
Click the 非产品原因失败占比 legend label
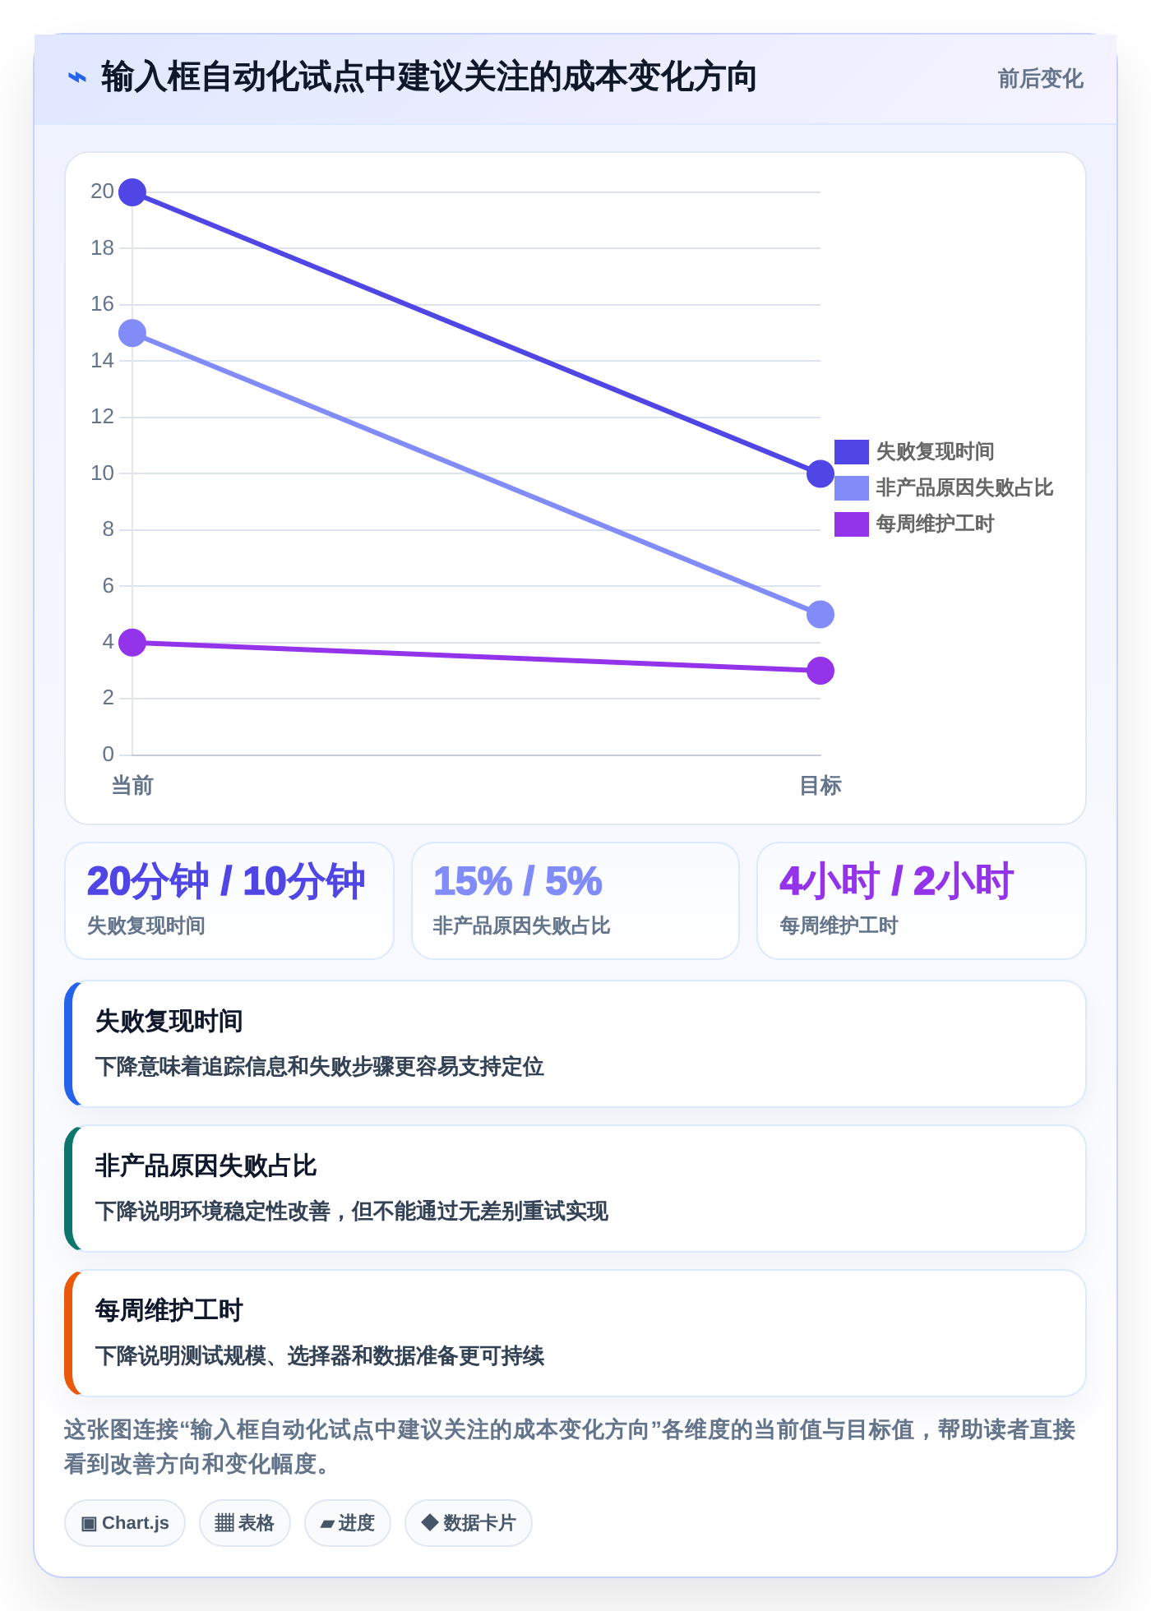[964, 487]
